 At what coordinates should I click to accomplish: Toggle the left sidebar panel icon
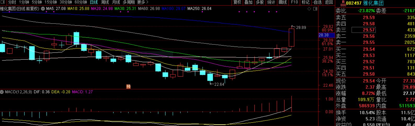3,2
